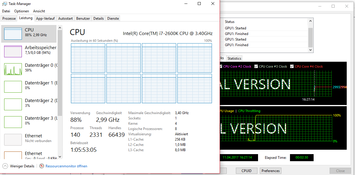Click the Ressourcenmonitor öffnen link
The width and height of the screenshot is (355, 175).
pyautogui.click(x=66, y=166)
